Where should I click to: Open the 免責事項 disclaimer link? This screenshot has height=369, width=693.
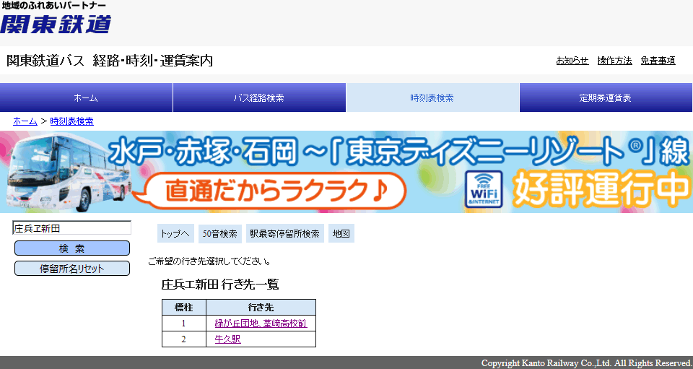658,61
